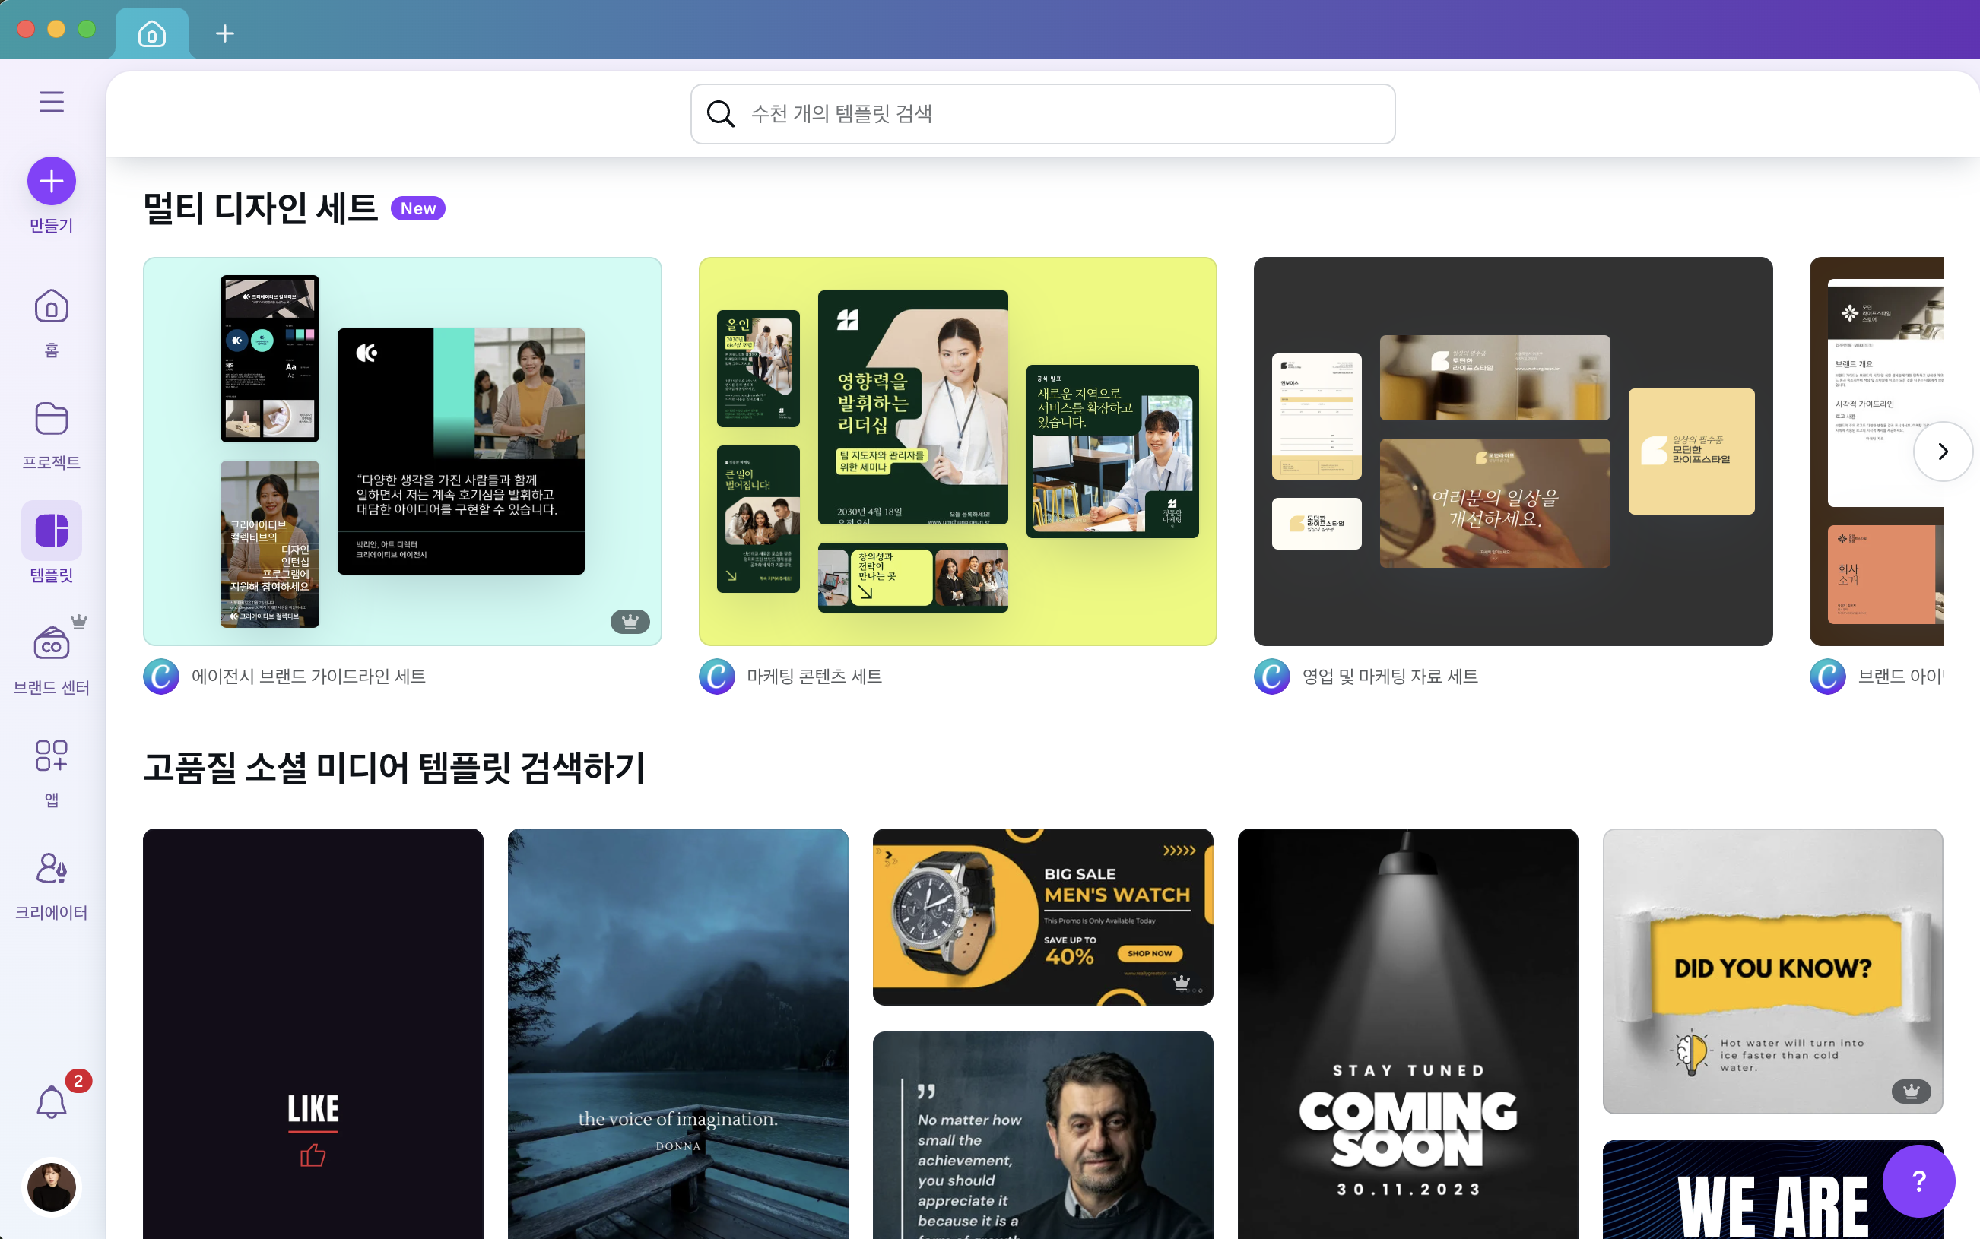The width and height of the screenshot is (1980, 1239).
Task: Open a new tab with the plus button
Action: tap(224, 33)
